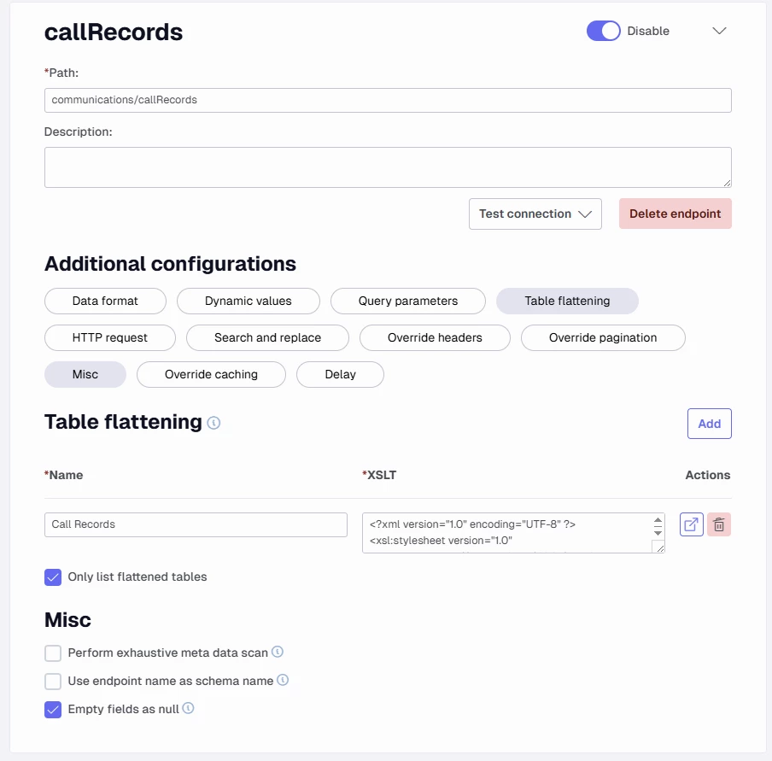Add a new table flattening entry
The width and height of the screenshot is (772, 761).
709,423
